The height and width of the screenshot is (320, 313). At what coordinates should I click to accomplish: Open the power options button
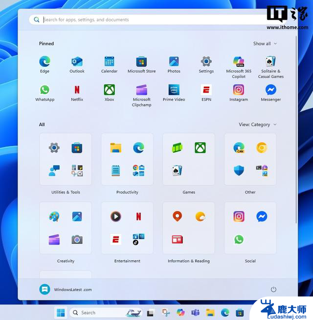(273, 290)
